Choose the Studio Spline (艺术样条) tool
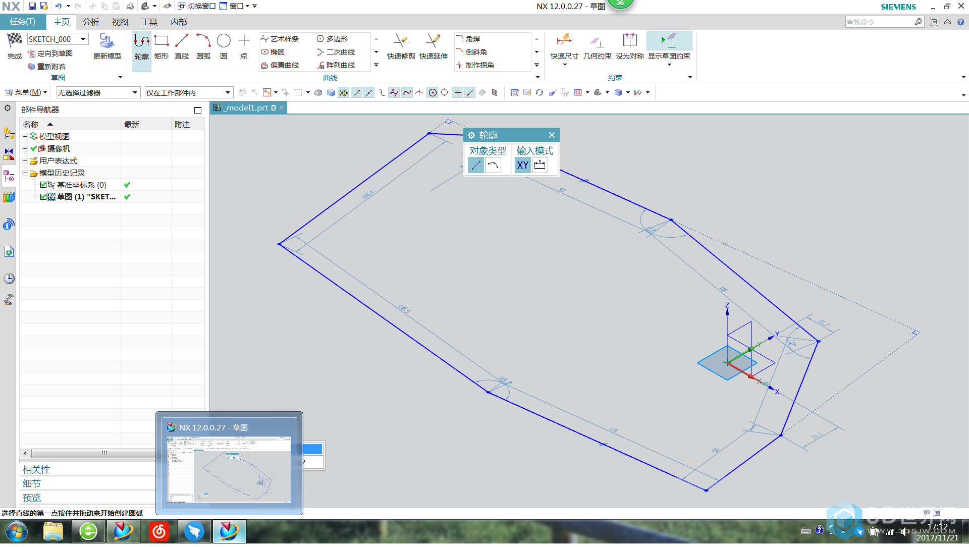 (x=280, y=39)
